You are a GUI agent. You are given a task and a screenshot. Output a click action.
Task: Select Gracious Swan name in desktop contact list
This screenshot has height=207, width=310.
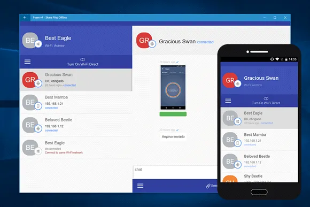[58, 74]
